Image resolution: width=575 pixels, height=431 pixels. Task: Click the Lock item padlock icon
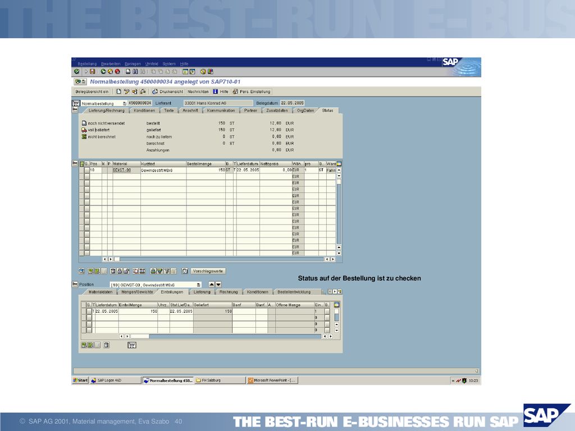pyautogui.click(x=119, y=271)
